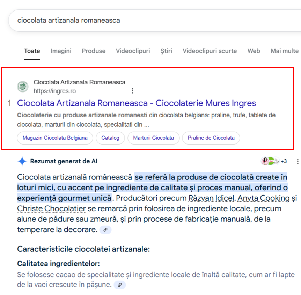Click the link icon after 'pășune.'
Image resolution: width=301 pixels, height=295 pixels.
(x=120, y=285)
